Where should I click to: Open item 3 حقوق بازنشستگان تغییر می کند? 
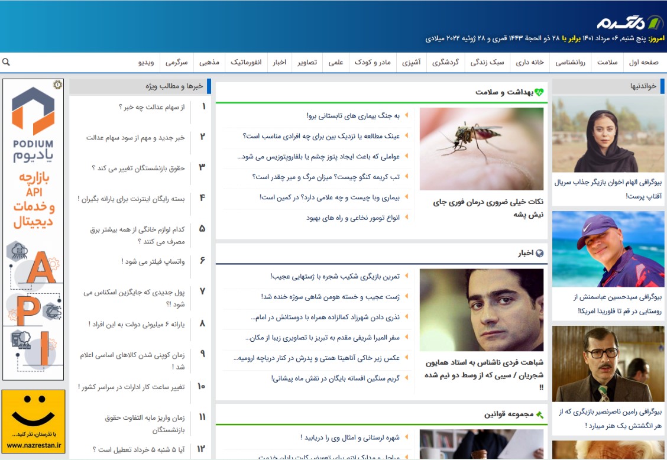(138, 169)
